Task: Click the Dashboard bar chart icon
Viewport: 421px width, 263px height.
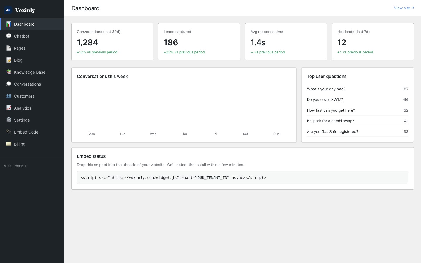Action: pyautogui.click(x=9, y=24)
